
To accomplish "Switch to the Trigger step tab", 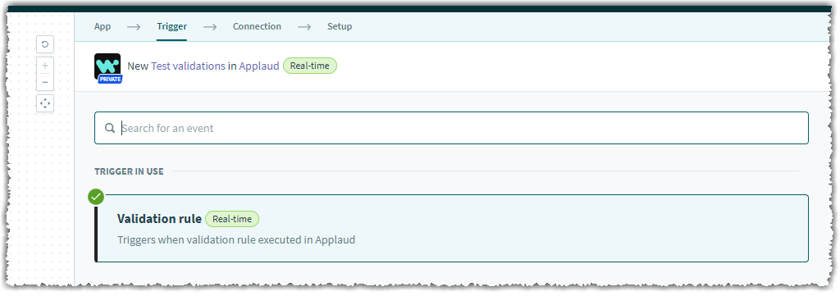I will click(172, 26).
